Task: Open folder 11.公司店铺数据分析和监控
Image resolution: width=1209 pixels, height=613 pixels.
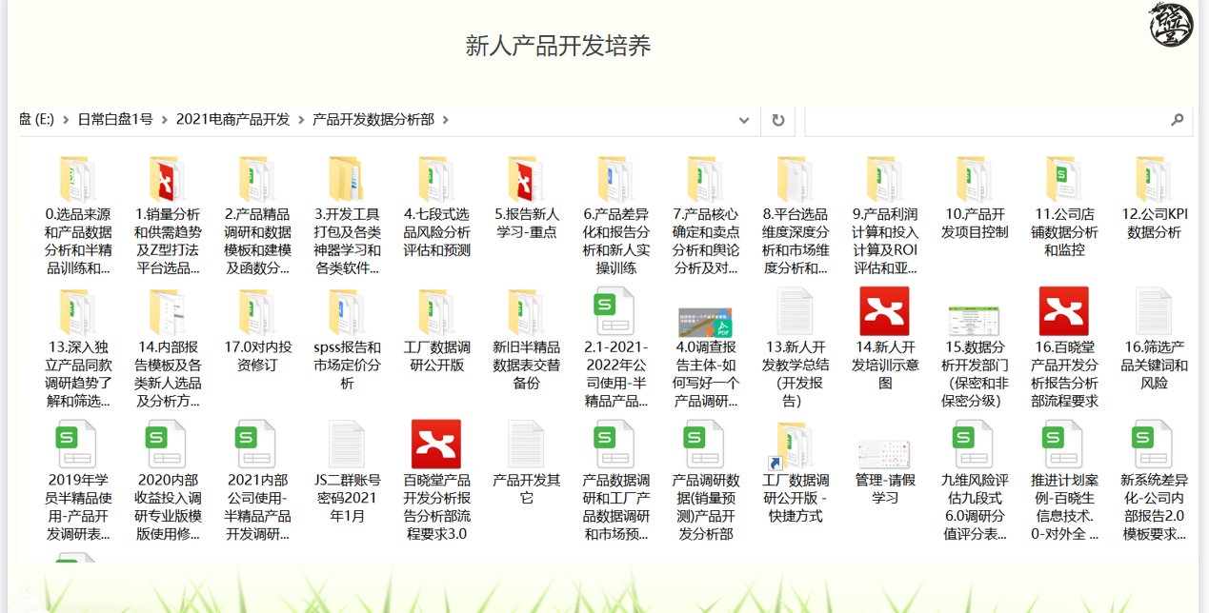Action: click(x=1064, y=208)
